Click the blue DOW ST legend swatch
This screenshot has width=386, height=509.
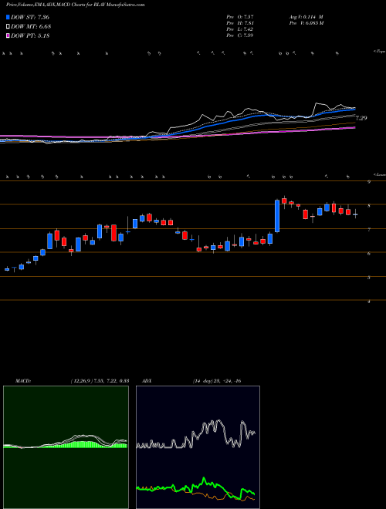8,17
